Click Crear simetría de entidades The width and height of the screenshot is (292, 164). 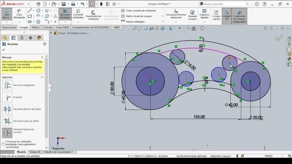(x=139, y=10)
